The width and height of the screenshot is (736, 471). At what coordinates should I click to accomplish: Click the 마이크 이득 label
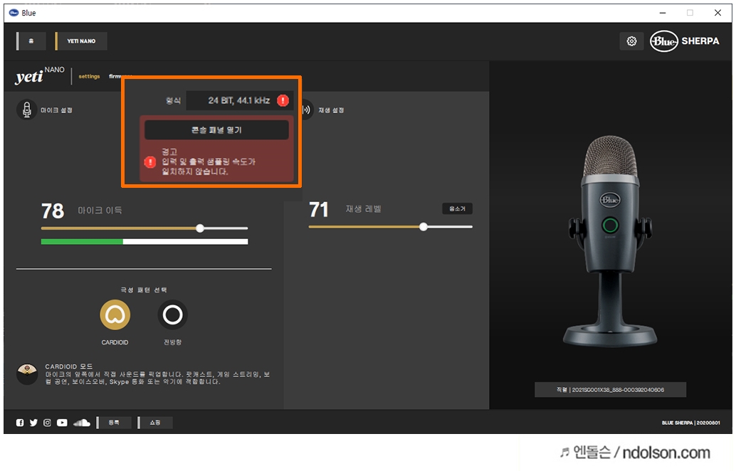pyautogui.click(x=100, y=211)
